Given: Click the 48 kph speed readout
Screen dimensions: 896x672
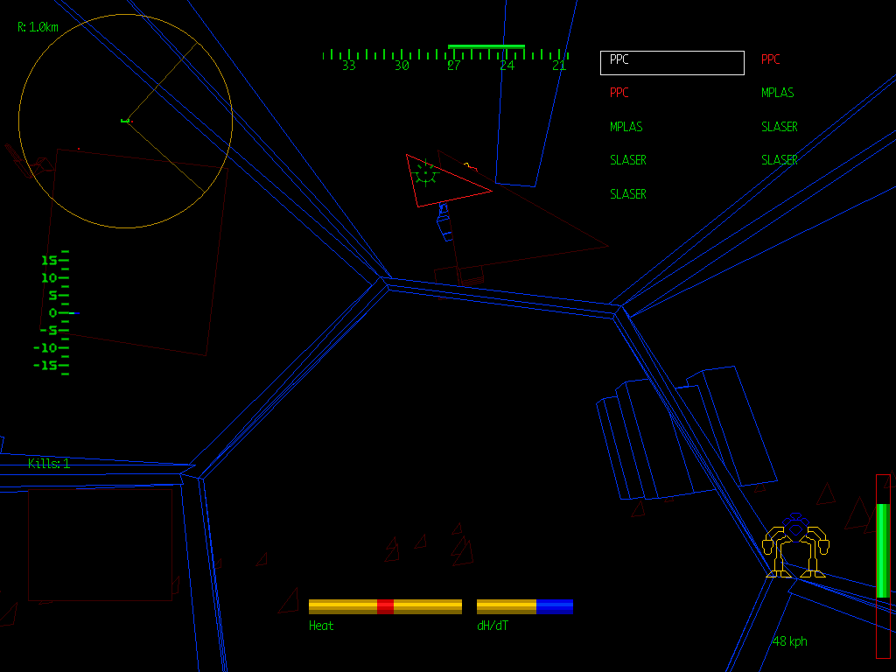Looking at the screenshot, I should [789, 640].
